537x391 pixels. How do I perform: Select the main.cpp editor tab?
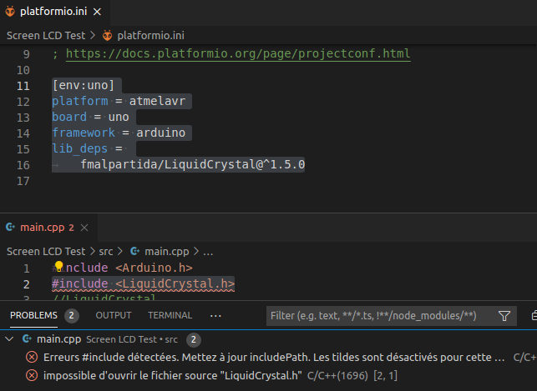tap(47, 228)
